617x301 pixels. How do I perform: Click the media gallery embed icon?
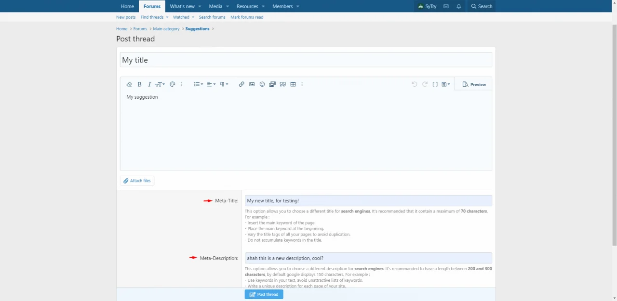pos(272,84)
